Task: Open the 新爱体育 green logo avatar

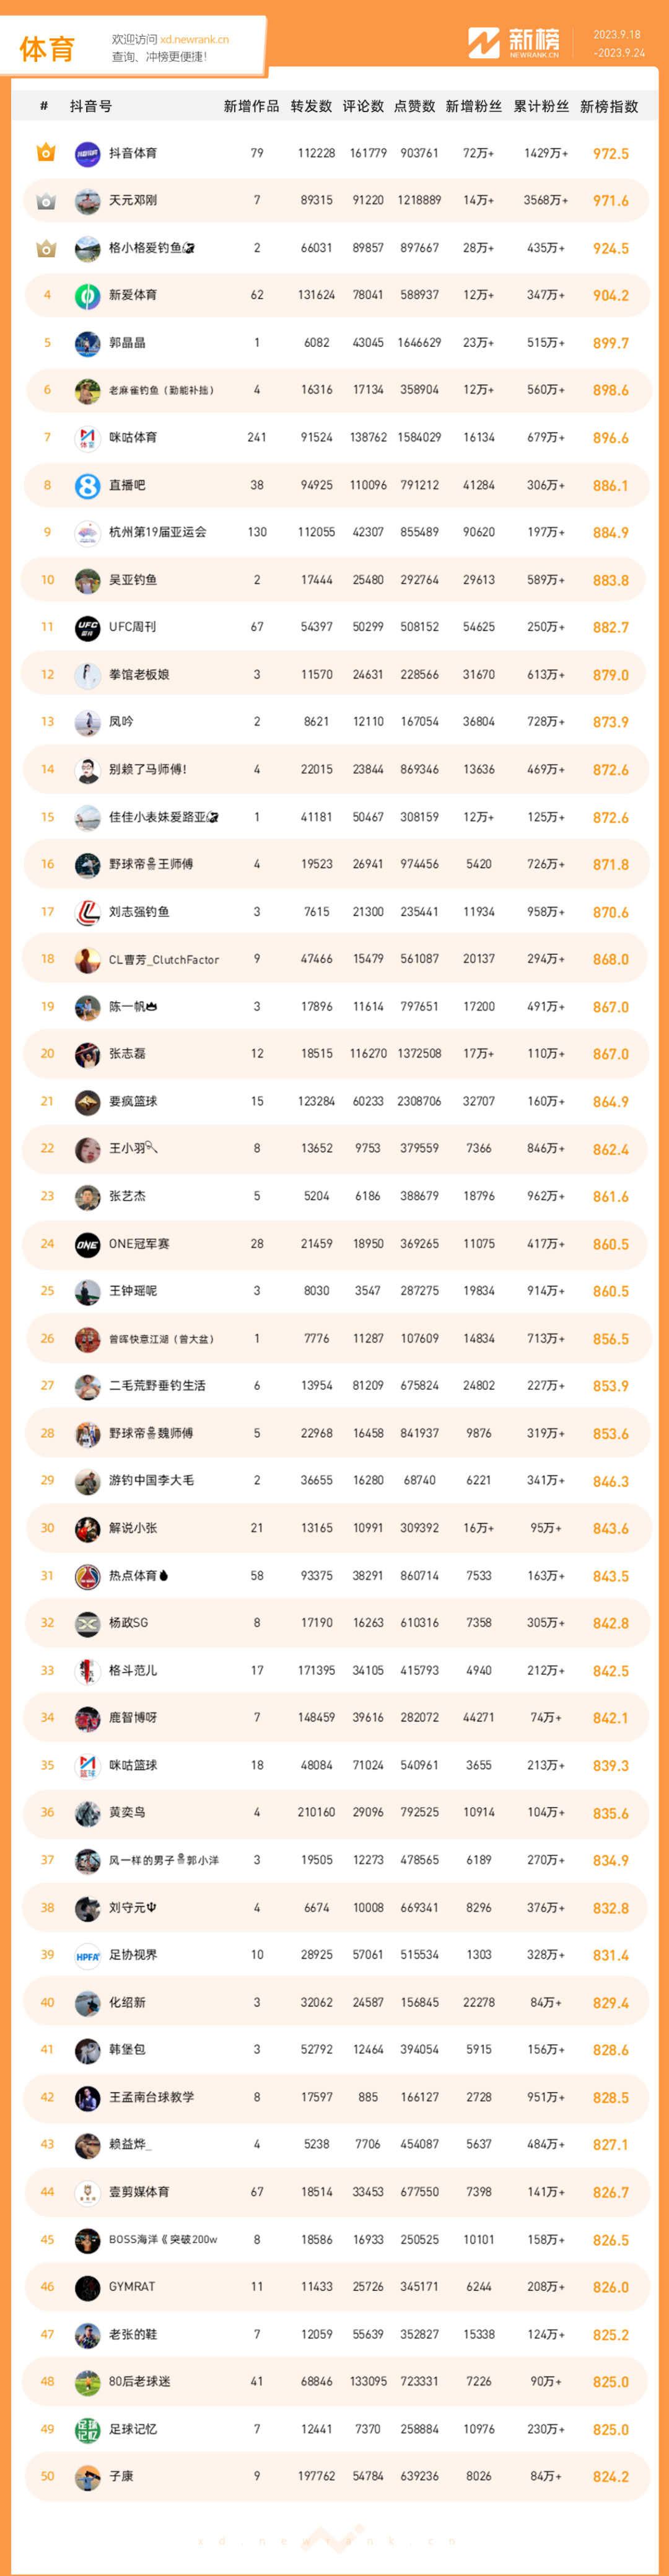Action: (x=88, y=296)
